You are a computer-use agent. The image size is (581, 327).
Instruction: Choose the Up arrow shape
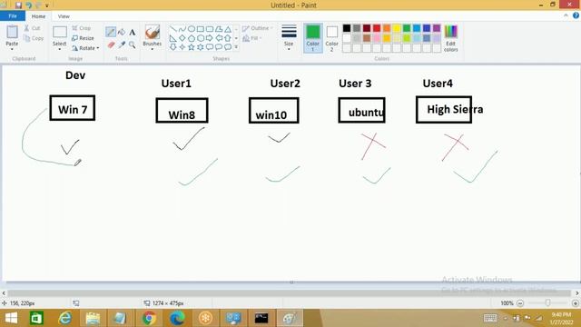pos(228,38)
